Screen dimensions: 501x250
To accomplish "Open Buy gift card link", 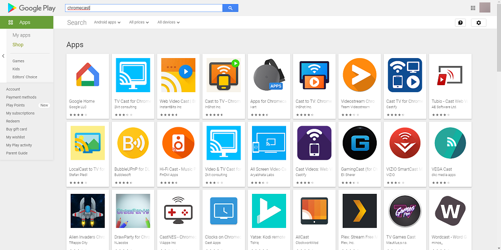I will pos(17,129).
